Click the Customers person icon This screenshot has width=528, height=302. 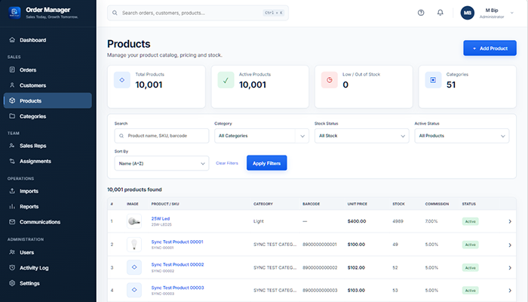pos(12,85)
